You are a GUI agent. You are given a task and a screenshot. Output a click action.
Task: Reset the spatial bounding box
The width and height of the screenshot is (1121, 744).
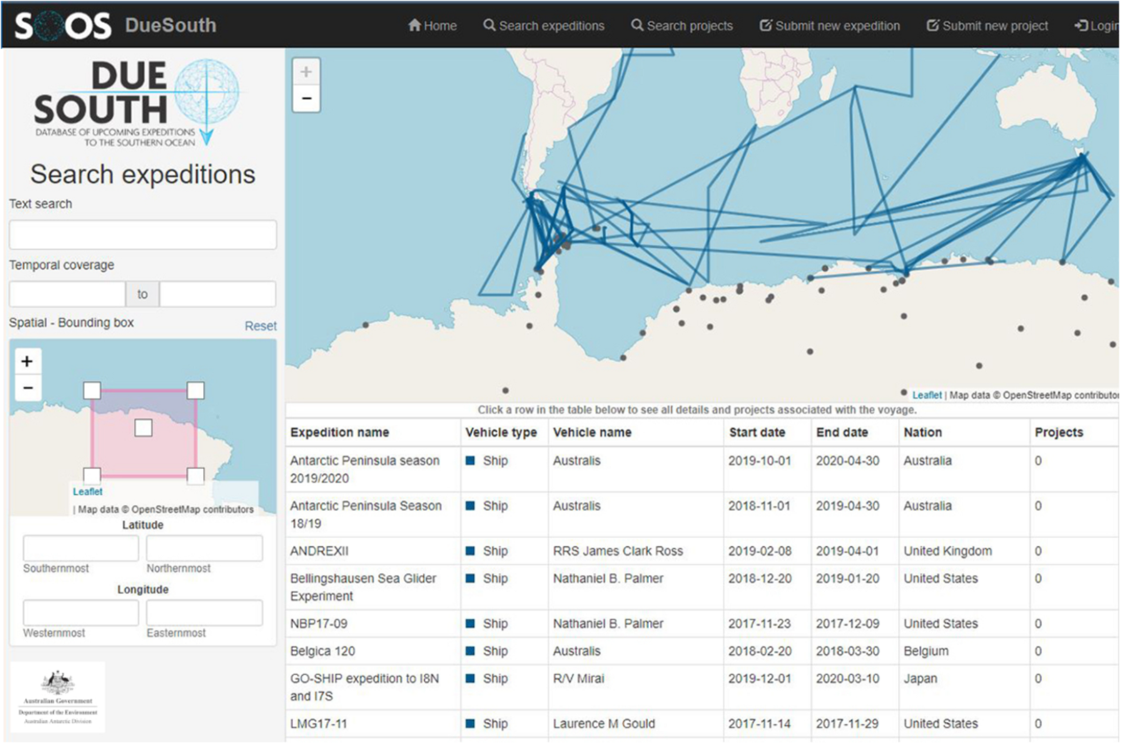(261, 326)
